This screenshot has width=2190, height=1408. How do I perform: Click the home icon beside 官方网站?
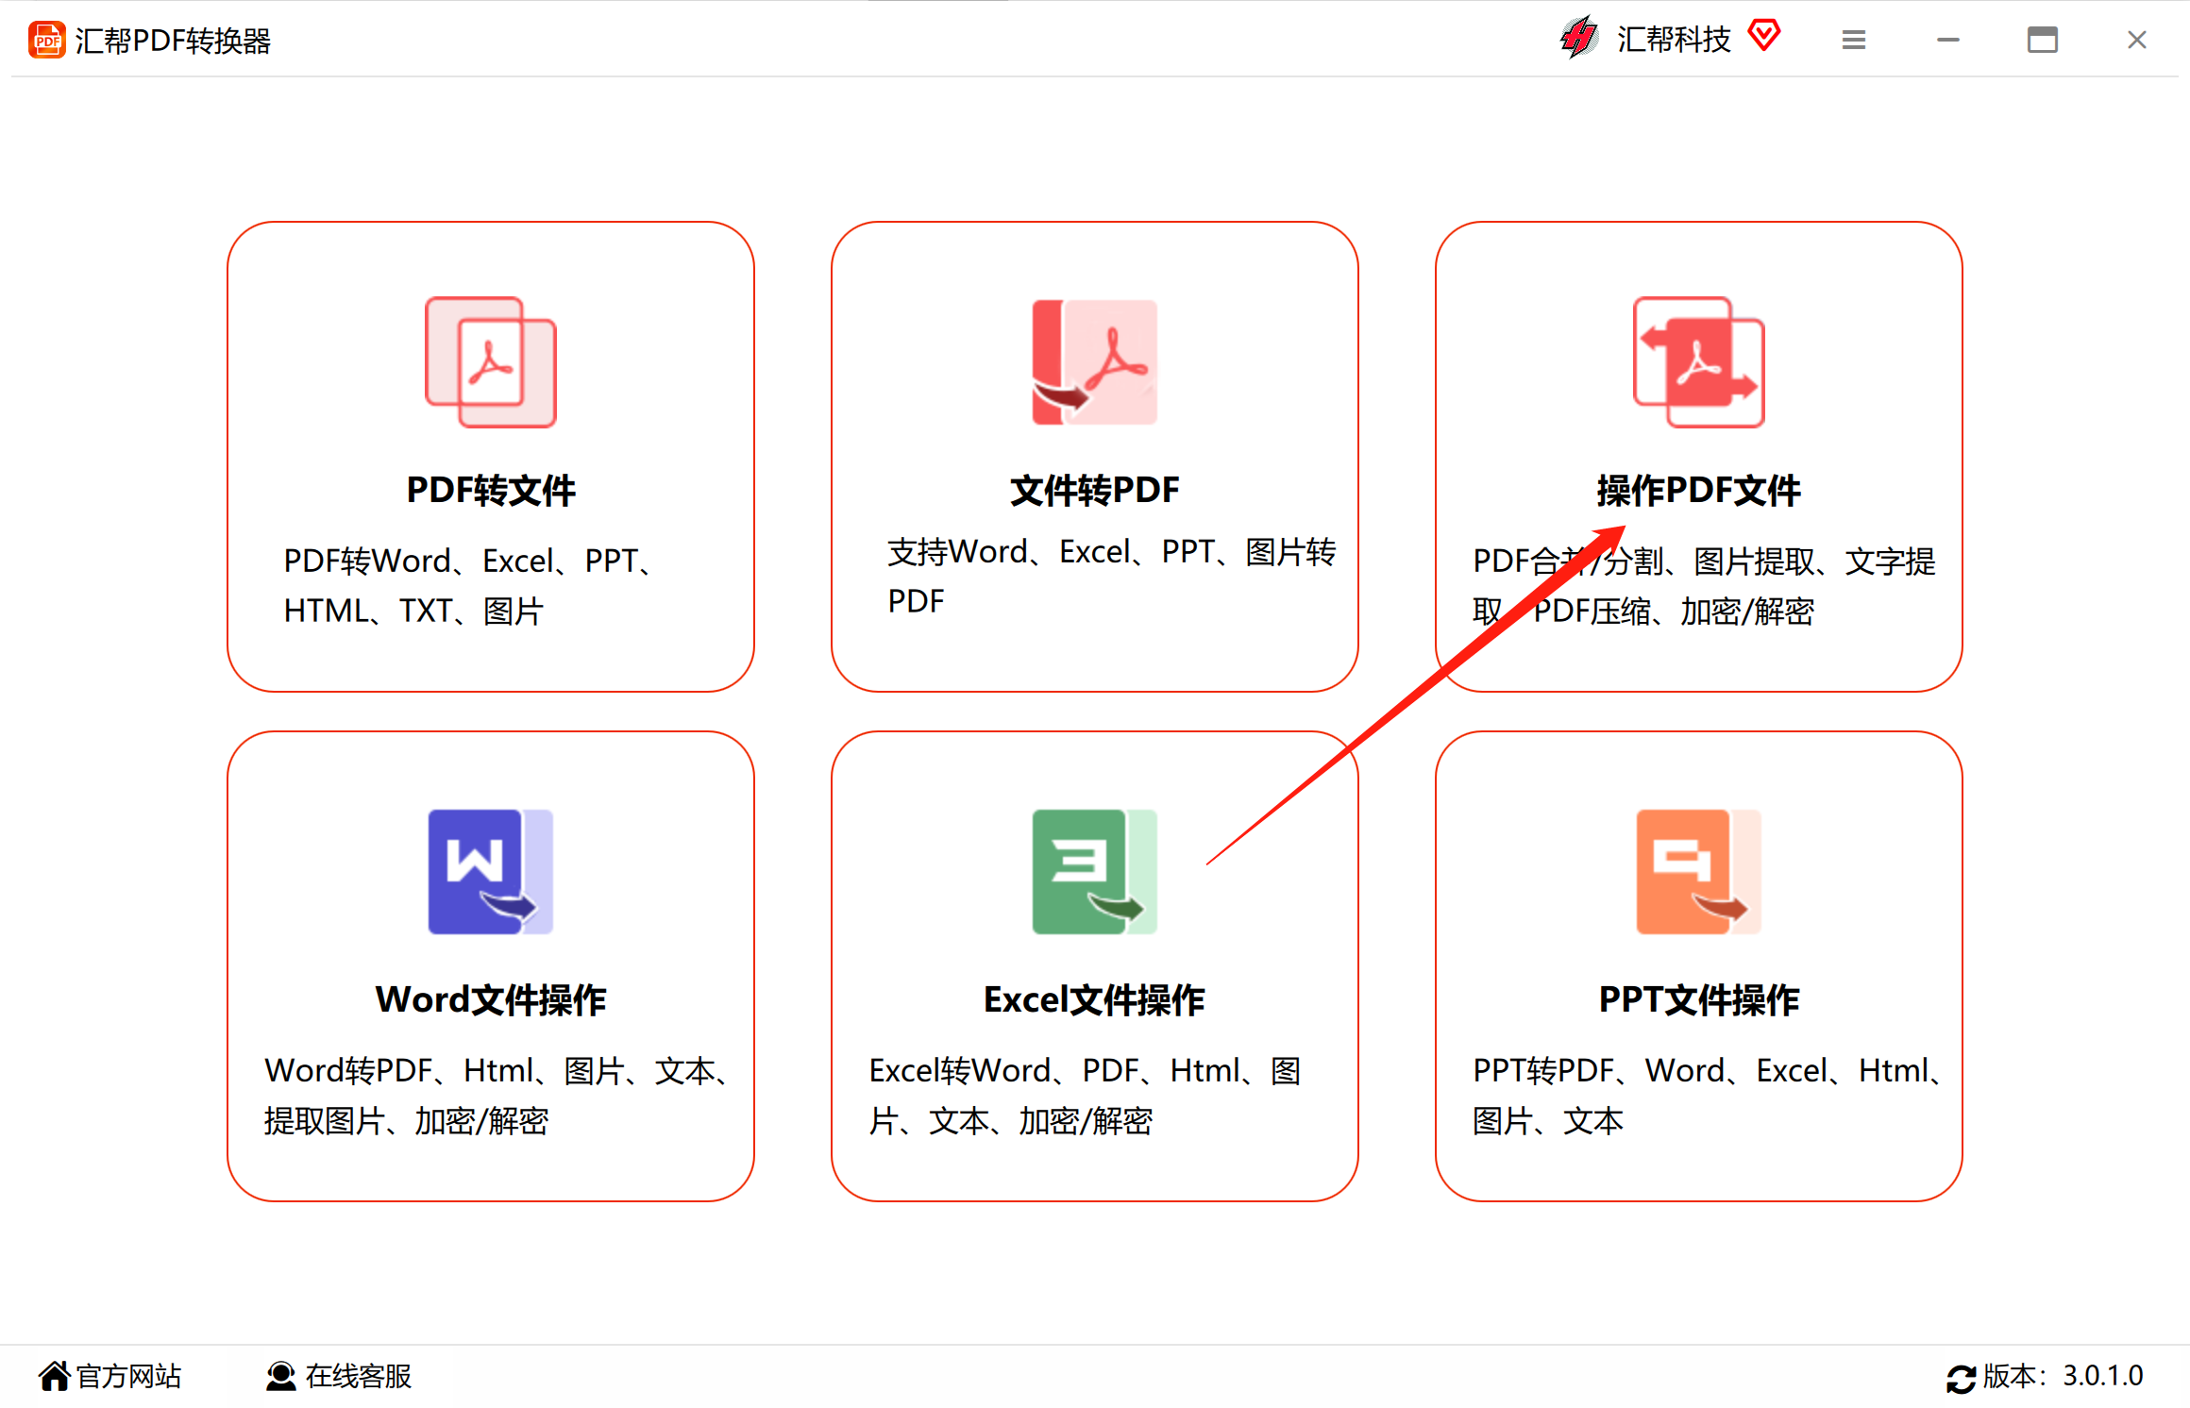54,1376
